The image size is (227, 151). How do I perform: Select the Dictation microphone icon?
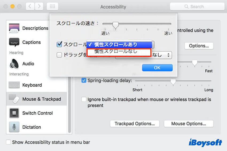coord(14,127)
